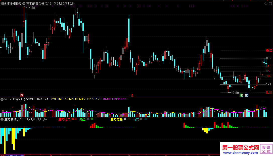Click the 洗盘: 0.00 readout
The width and height of the screenshot is (273, 156).
tap(86, 119)
